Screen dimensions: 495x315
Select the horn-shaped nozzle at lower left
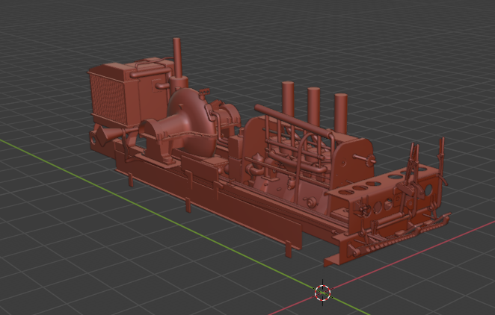click(x=108, y=136)
